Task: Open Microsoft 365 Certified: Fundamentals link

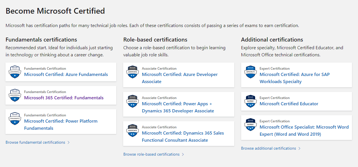Action: tap(64, 98)
